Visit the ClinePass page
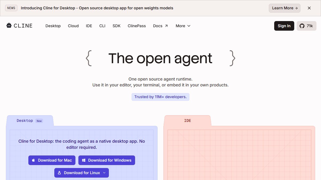This screenshot has width=321, height=180. [x=137, y=26]
